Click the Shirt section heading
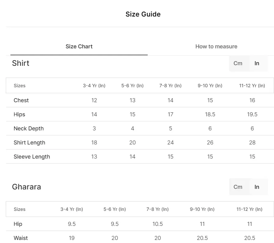Image resolution: width=274 pixels, height=243 pixels. click(20, 63)
